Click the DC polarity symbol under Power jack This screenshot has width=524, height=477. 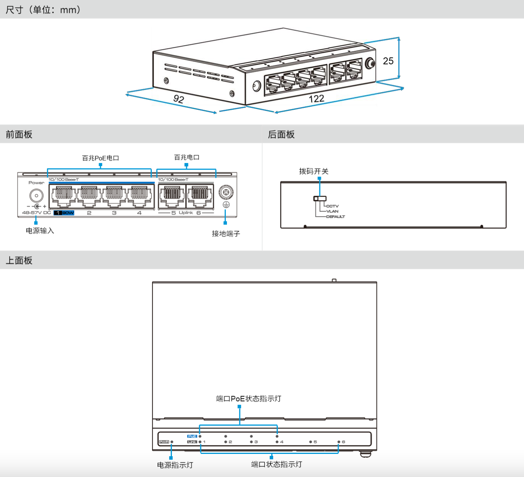click(x=37, y=206)
